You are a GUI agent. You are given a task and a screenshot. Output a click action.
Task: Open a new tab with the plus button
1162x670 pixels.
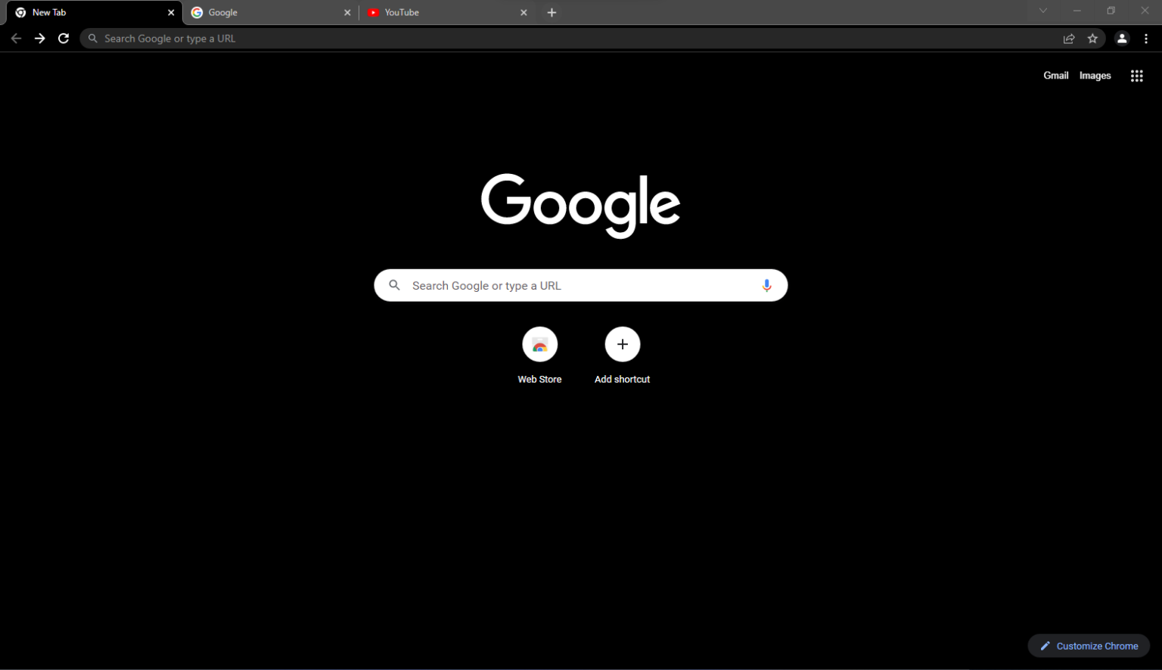pyautogui.click(x=551, y=12)
